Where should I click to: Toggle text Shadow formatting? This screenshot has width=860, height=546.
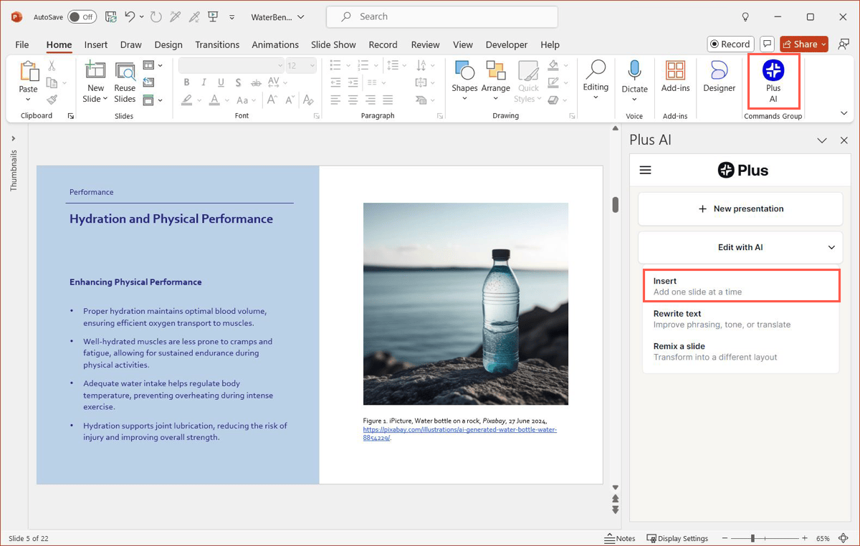(238, 83)
